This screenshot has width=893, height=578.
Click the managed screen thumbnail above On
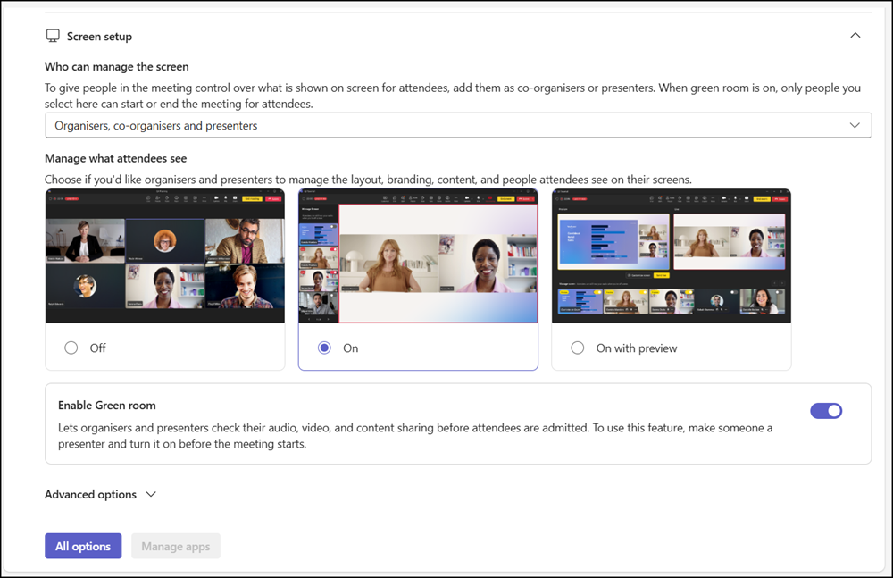418,256
